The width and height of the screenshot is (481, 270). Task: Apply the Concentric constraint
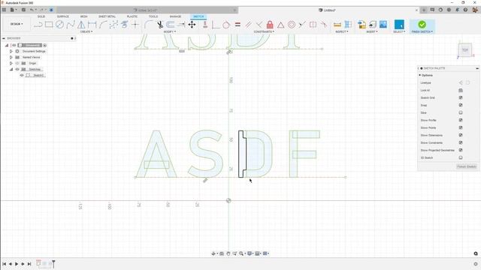coord(292,25)
